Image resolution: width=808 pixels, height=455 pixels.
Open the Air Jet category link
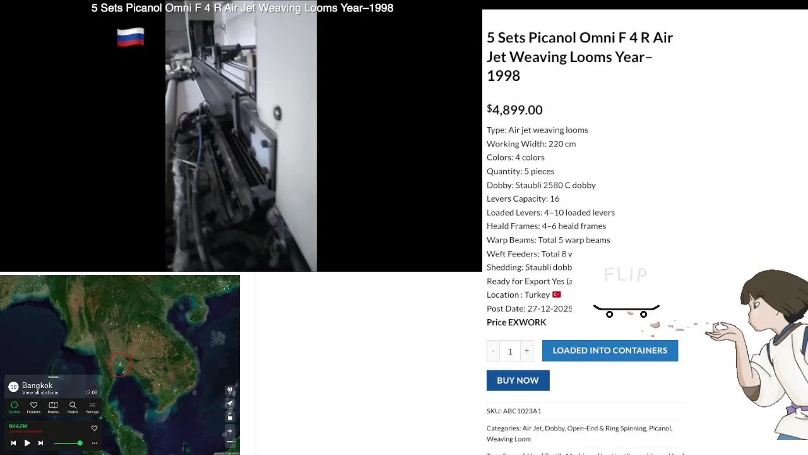532,428
